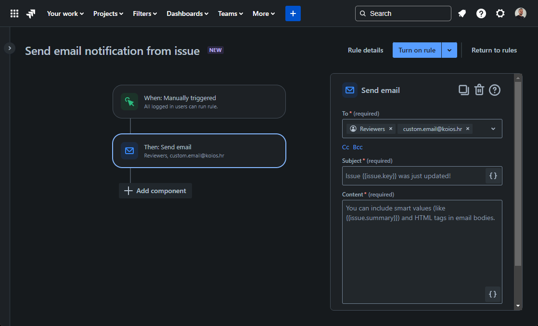Screen dimensions: 538x326
Task: Click the Jira logo
Action: tap(30, 13)
